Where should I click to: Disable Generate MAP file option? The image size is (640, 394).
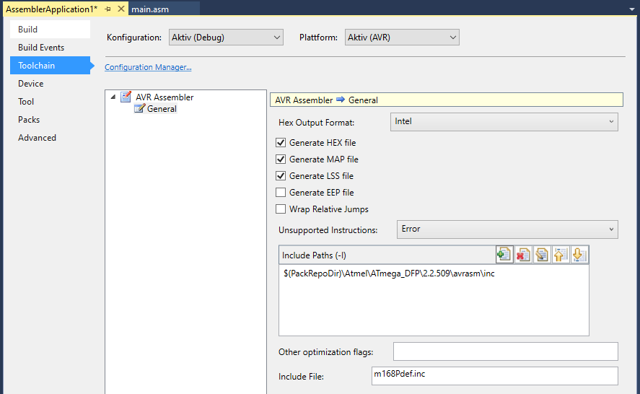point(281,159)
